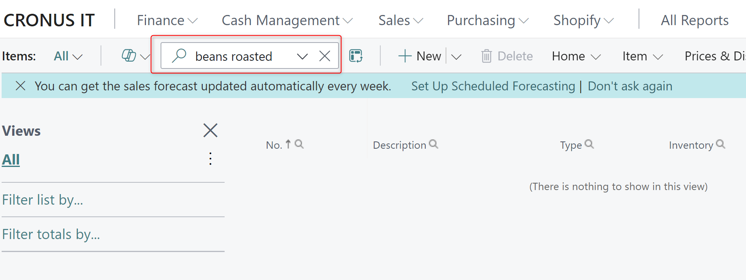The width and height of the screenshot is (746, 280).
Task: Expand the search box dropdown arrow
Action: [302, 56]
